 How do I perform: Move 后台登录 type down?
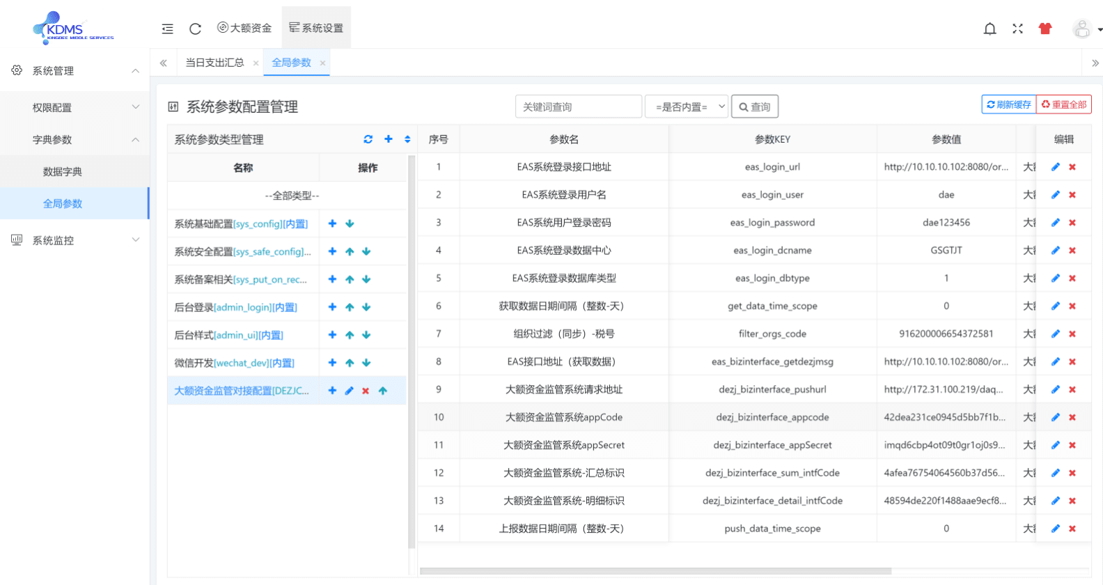[x=366, y=307]
